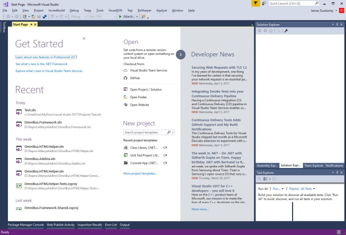Screen dimensions: 346x235
Task: Click the Test Explorer group-by icon
Action: click(265, 179)
